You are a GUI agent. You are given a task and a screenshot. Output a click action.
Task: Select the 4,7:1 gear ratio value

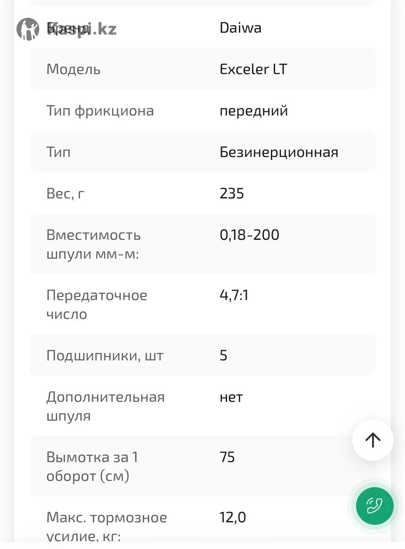point(234,295)
